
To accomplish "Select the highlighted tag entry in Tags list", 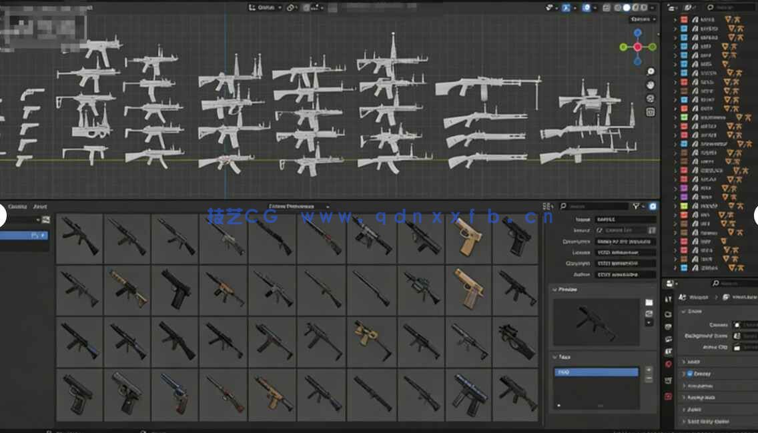I will (x=597, y=371).
